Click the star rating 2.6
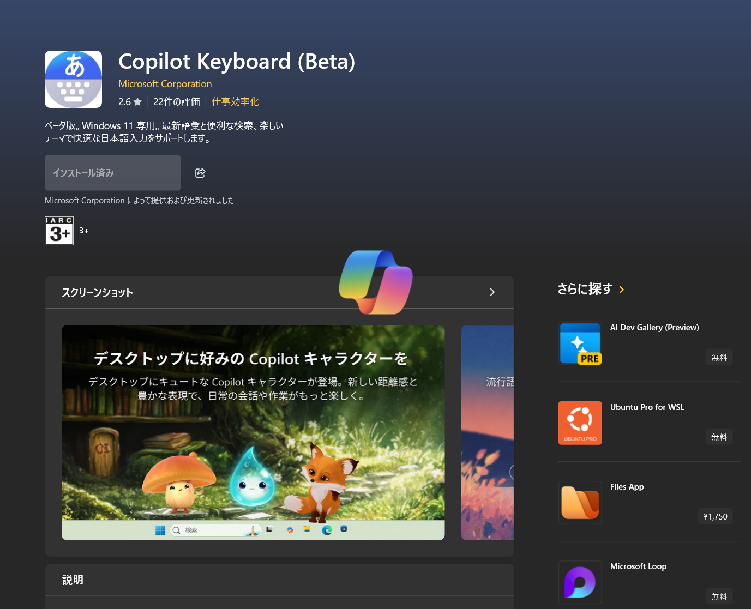Screen dimensions: 751x609 point(130,102)
